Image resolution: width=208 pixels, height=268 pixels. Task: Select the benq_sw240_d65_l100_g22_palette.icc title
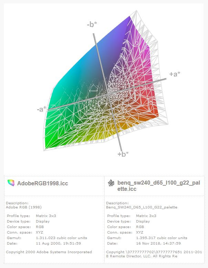pyautogui.click(x=159, y=186)
